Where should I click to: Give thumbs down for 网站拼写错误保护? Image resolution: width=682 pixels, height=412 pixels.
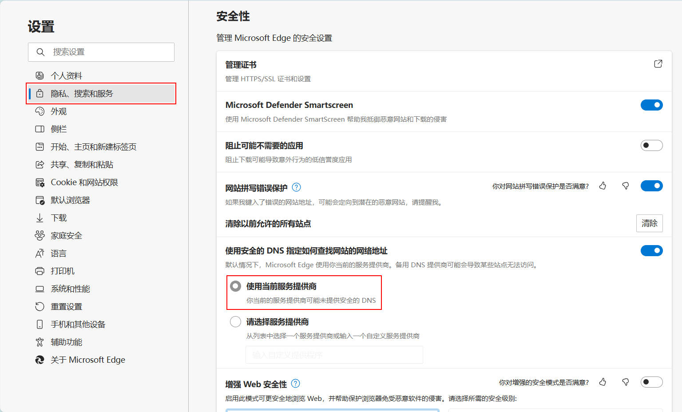click(625, 186)
